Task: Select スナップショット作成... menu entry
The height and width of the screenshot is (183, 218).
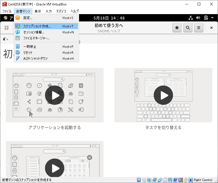Action: tap(46, 26)
